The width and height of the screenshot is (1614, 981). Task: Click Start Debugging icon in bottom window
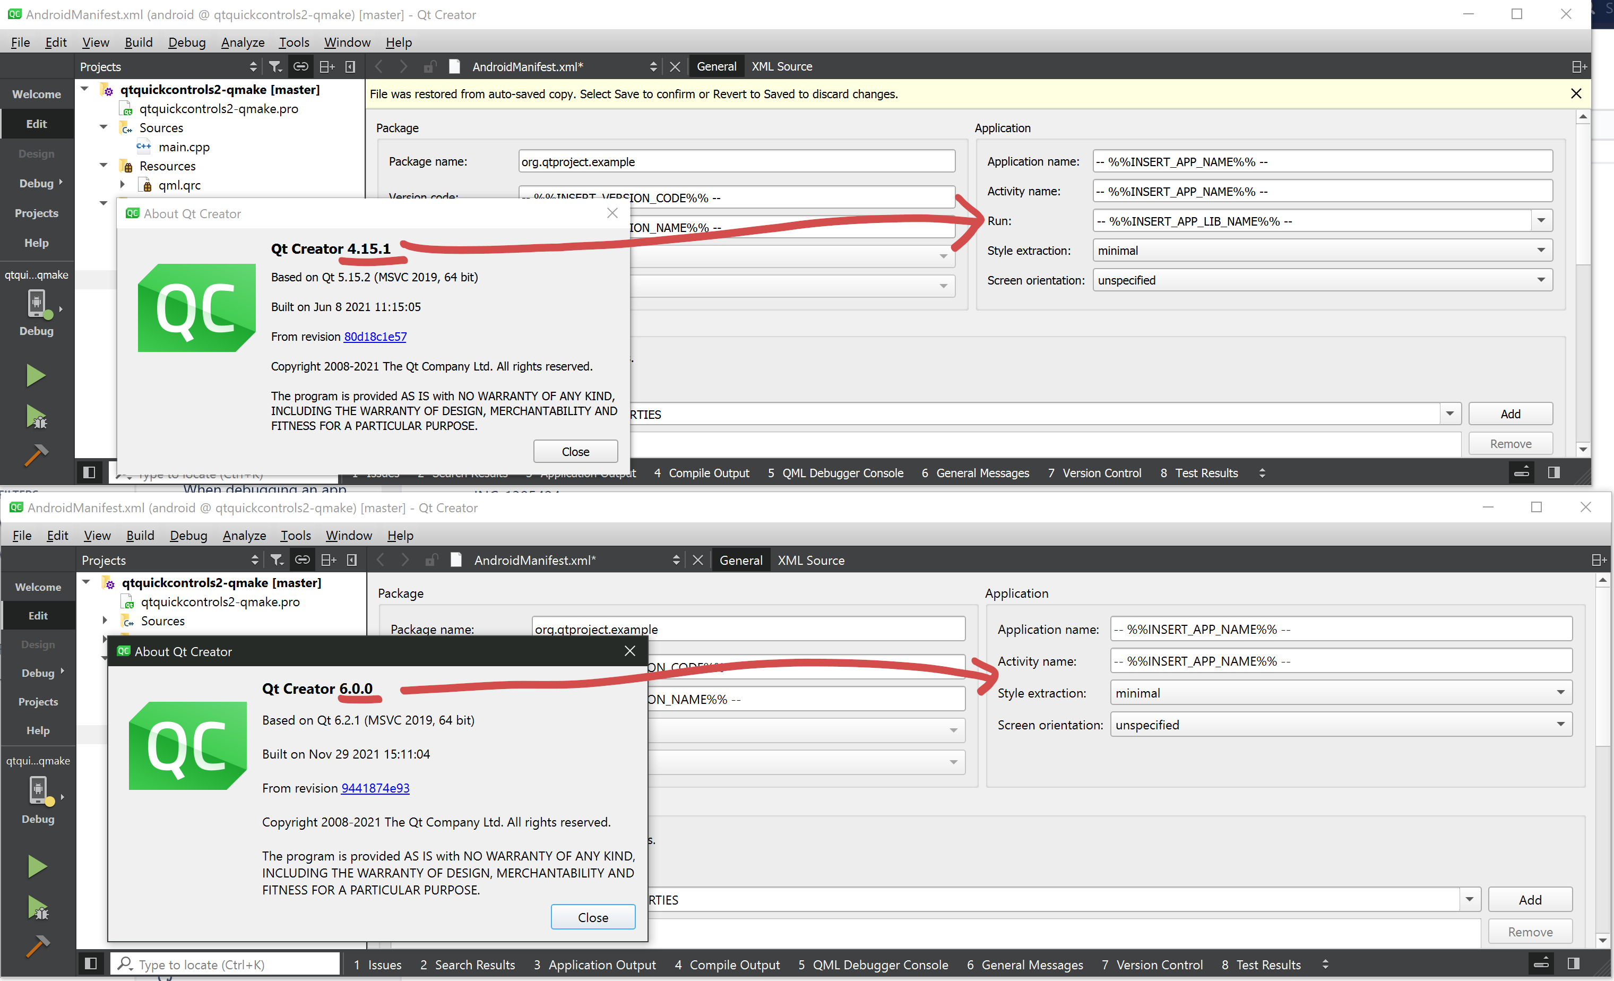pyautogui.click(x=37, y=909)
